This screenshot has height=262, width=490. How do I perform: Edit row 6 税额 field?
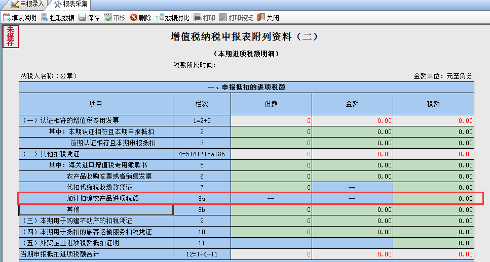(433, 177)
